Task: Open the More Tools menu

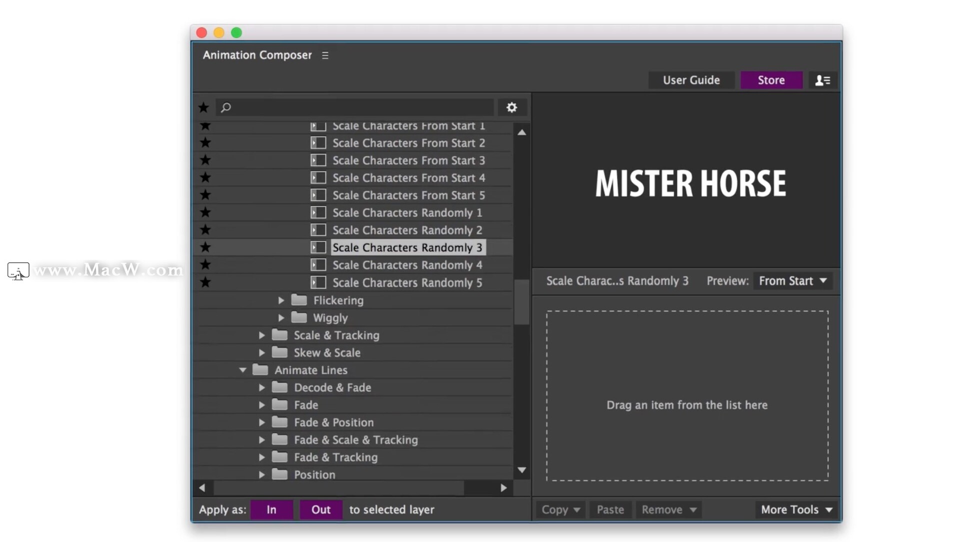Action: [x=796, y=510]
